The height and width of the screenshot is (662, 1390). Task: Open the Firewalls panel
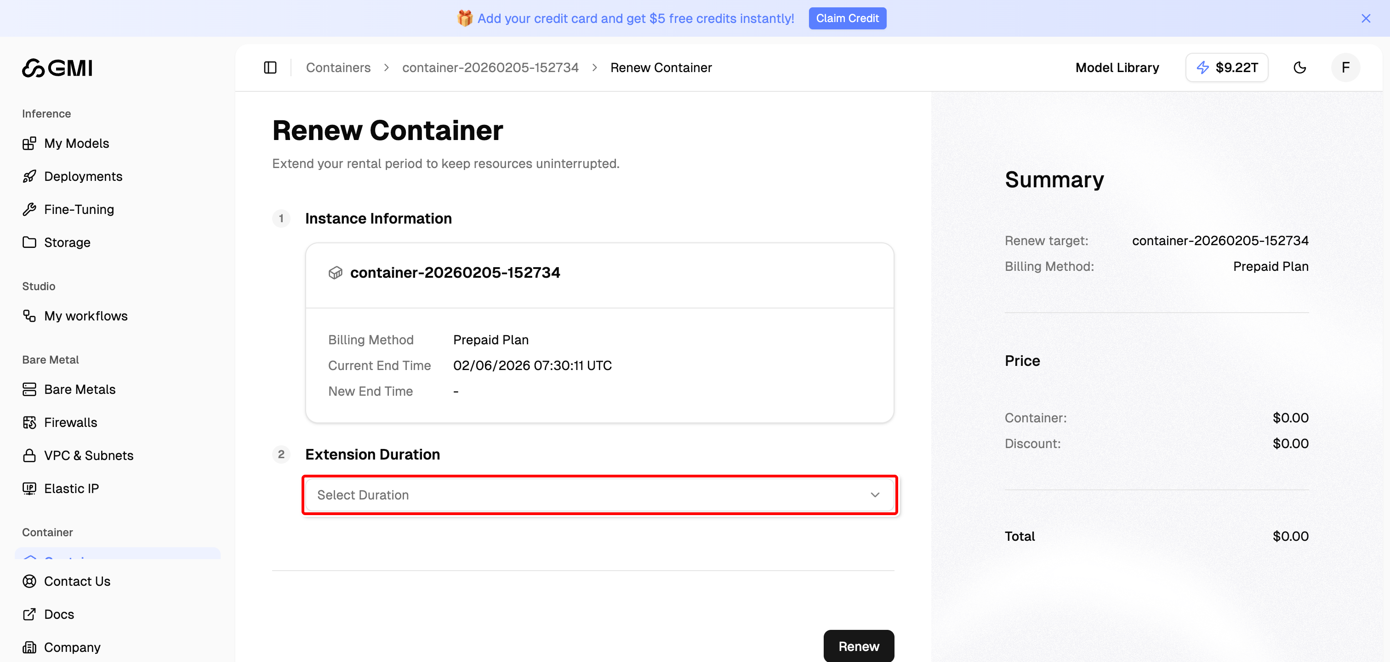pyautogui.click(x=70, y=422)
